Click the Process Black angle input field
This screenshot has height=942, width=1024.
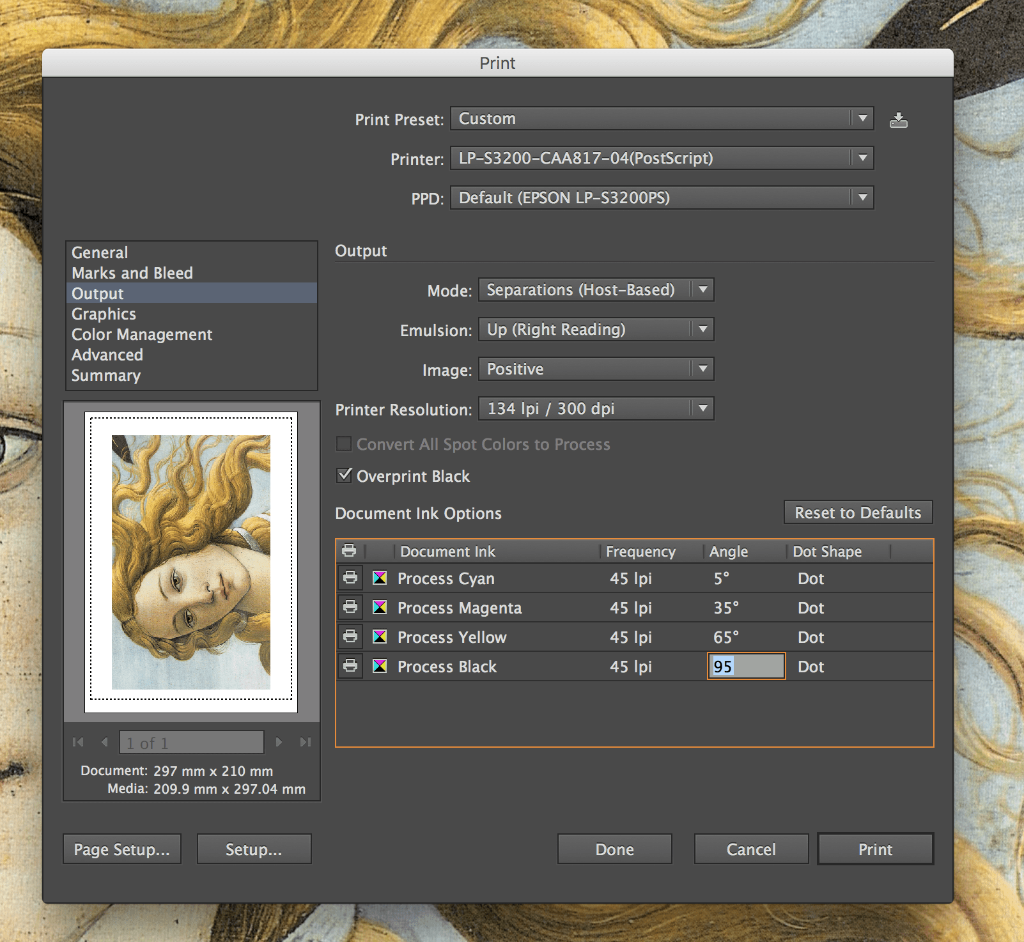[x=746, y=666]
